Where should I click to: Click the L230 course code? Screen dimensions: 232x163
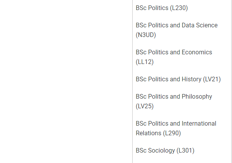pos(179,8)
